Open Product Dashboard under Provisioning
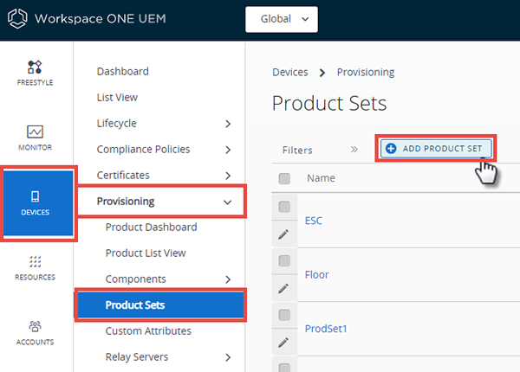The height and width of the screenshot is (372, 520). [x=151, y=227]
